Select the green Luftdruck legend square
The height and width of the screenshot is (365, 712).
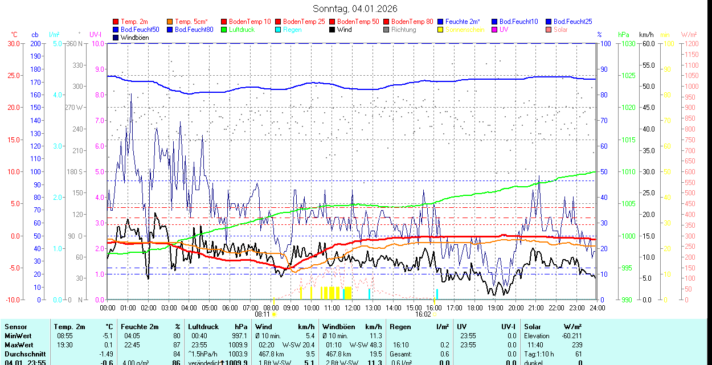tap(224, 30)
